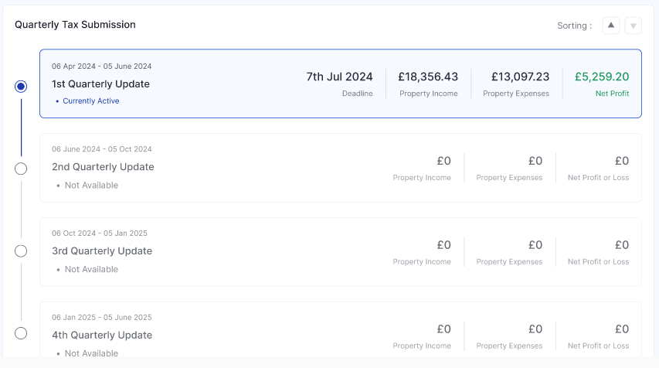Click the 3rd quarter Net Profit or Loss value
659x368 pixels.
click(x=622, y=245)
